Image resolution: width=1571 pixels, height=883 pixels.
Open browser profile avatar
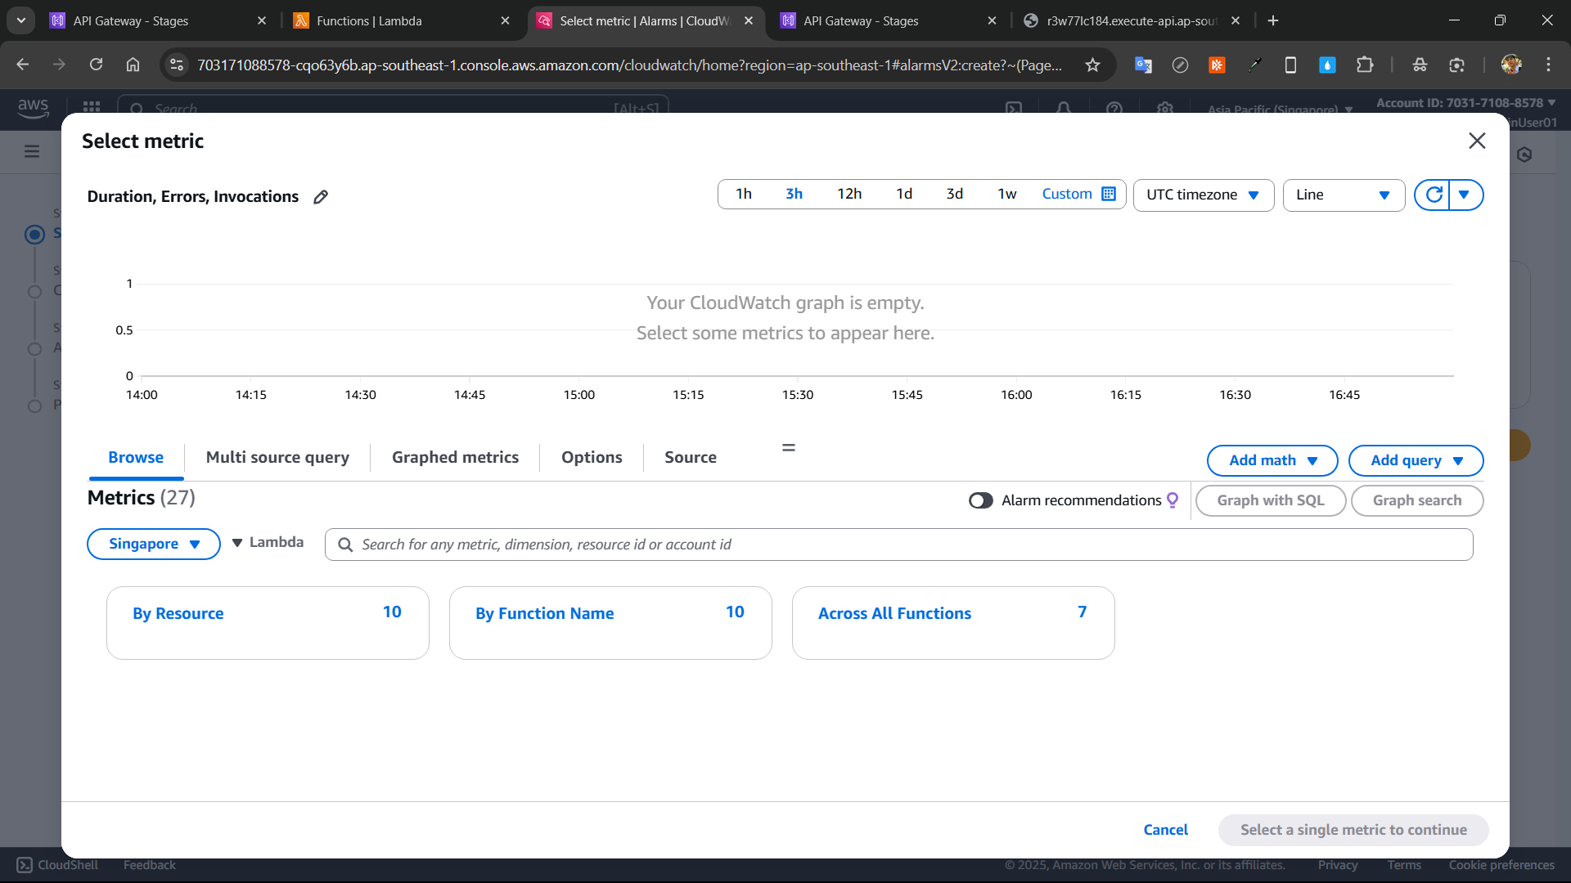click(x=1510, y=65)
